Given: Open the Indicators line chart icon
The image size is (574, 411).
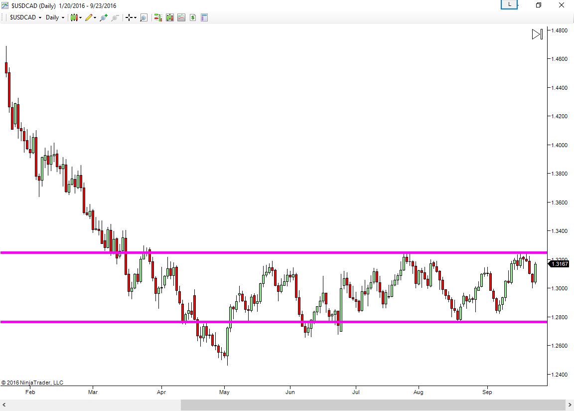Looking at the screenshot, I should point(181,17).
